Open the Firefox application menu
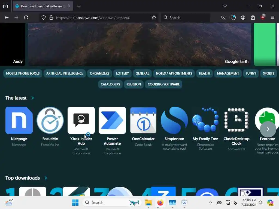 pyautogui.click(x=272, y=17)
